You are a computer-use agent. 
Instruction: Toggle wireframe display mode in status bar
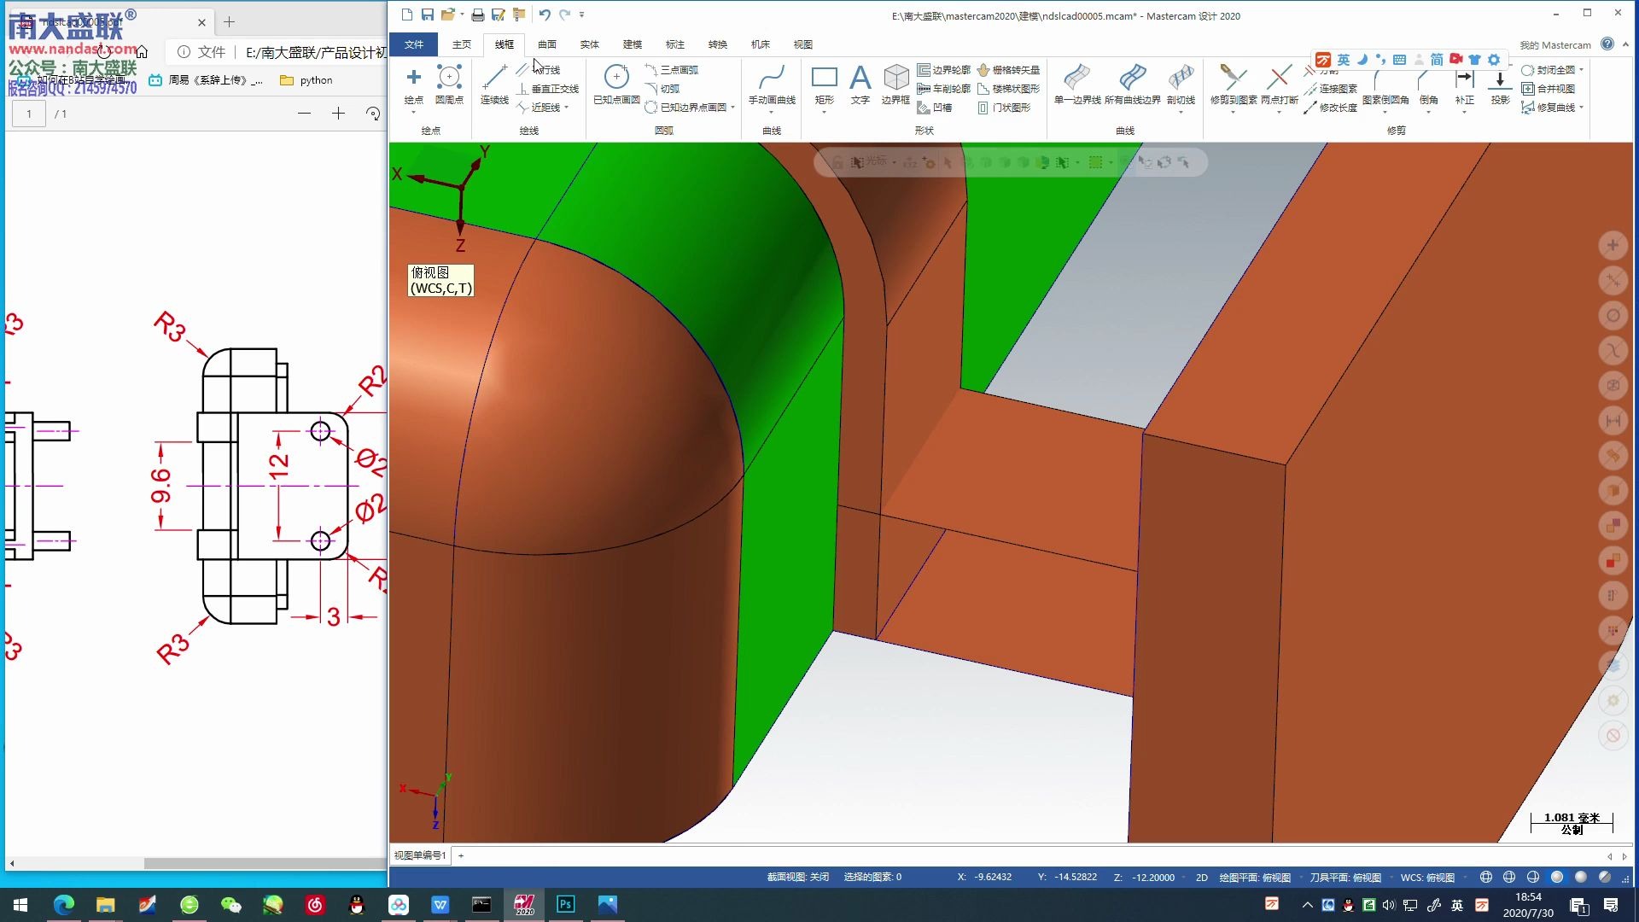click(x=1486, y=878)
